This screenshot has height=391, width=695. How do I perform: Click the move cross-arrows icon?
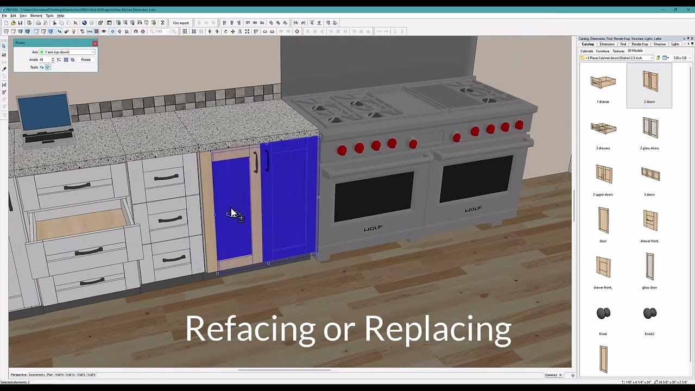[232, 31]
